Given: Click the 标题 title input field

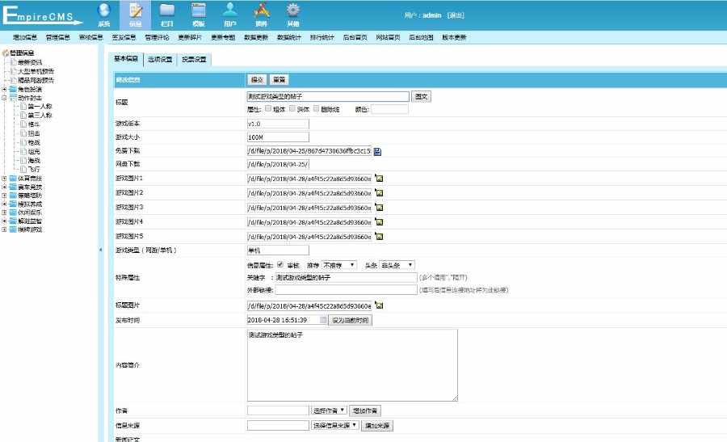Looking at the screenshot, I should [328, 96].
